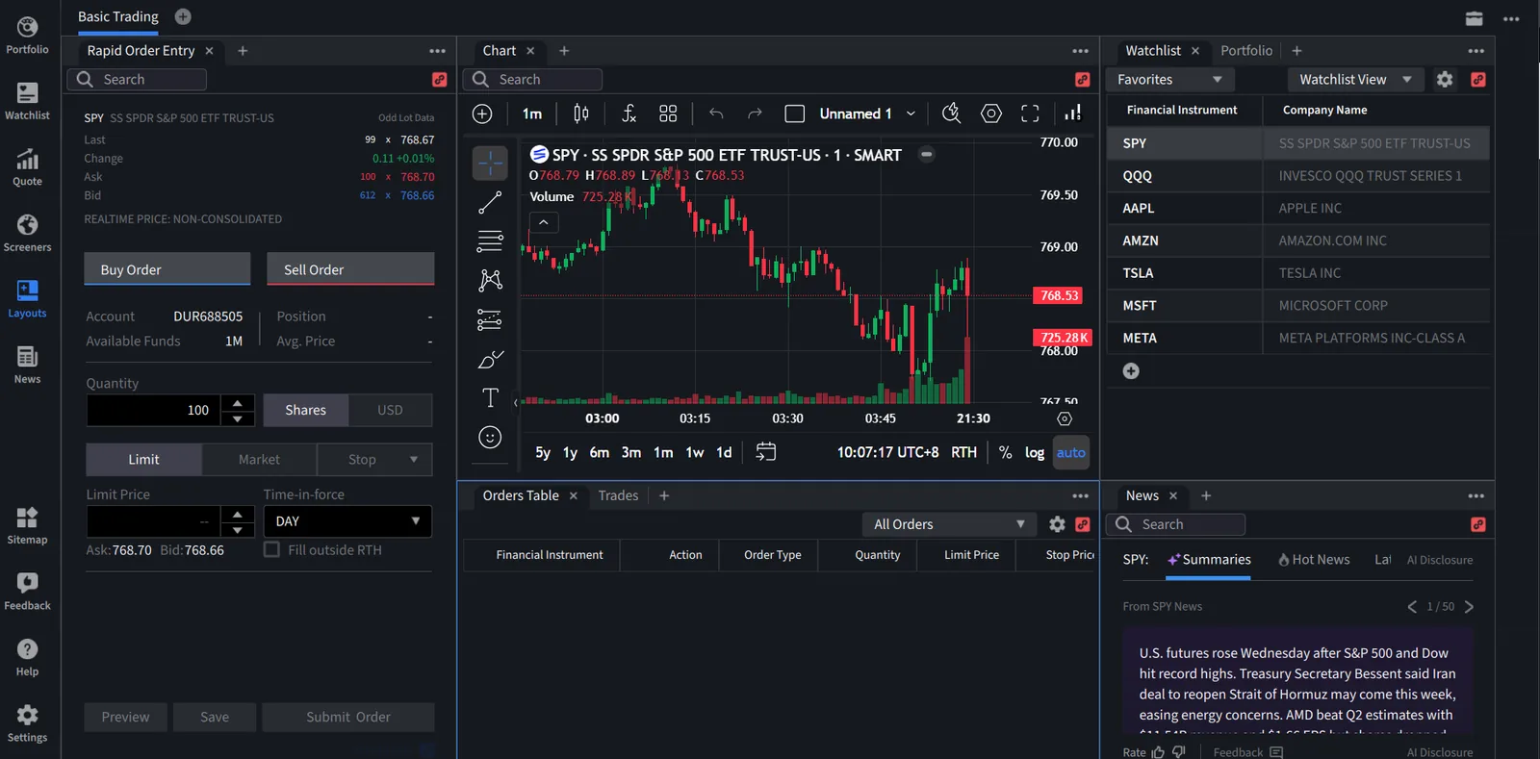
Task: Open Quote in the left sidebar
Action: tap(27, 167)
